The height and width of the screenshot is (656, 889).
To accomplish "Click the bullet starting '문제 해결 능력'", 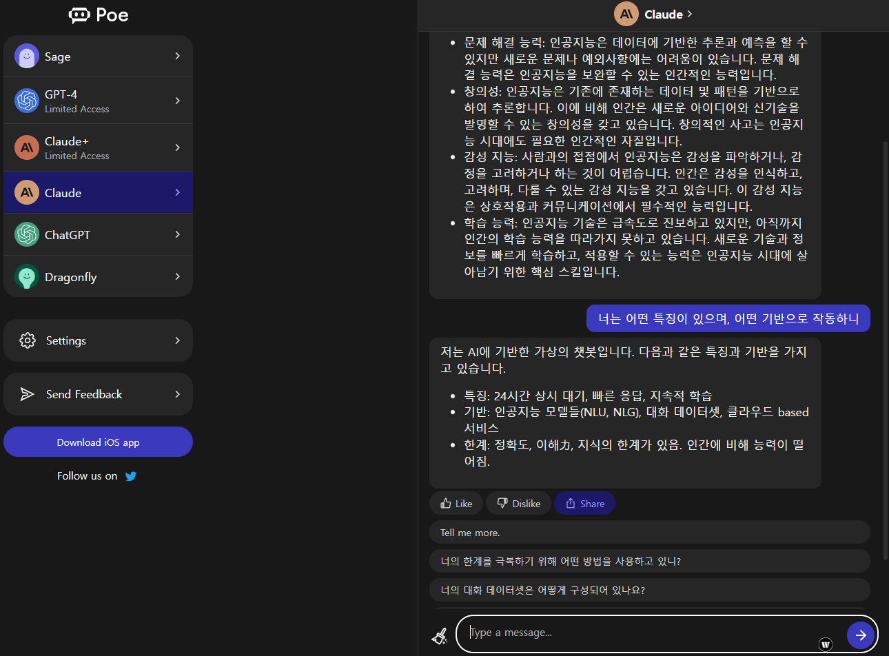I will pos(635,58).
